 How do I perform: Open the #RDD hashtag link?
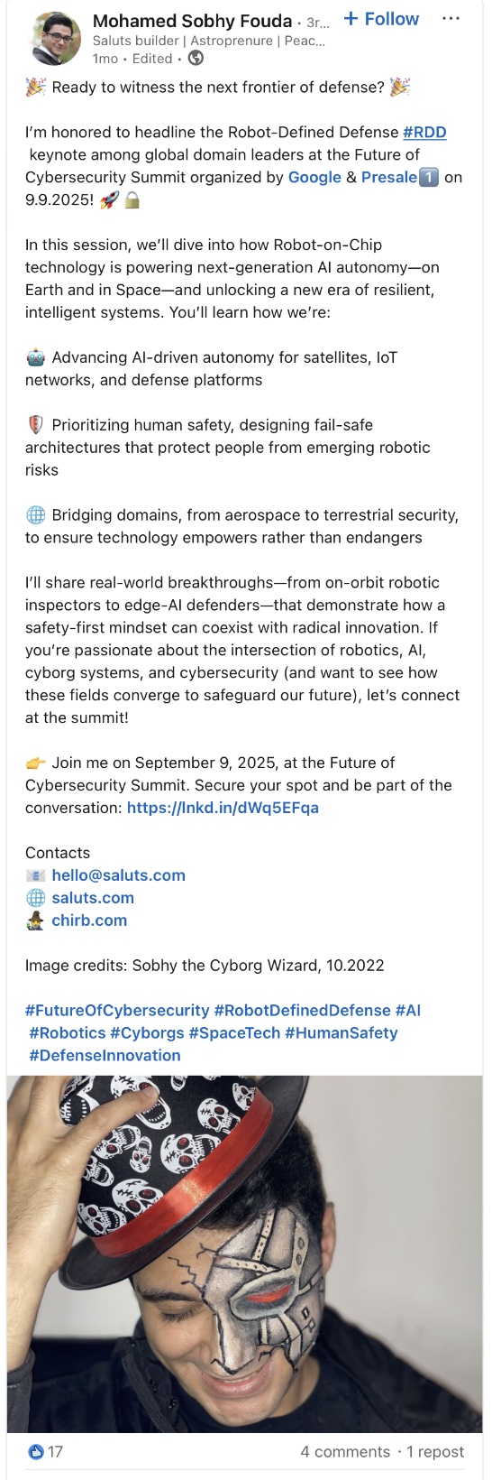[424, 133]
